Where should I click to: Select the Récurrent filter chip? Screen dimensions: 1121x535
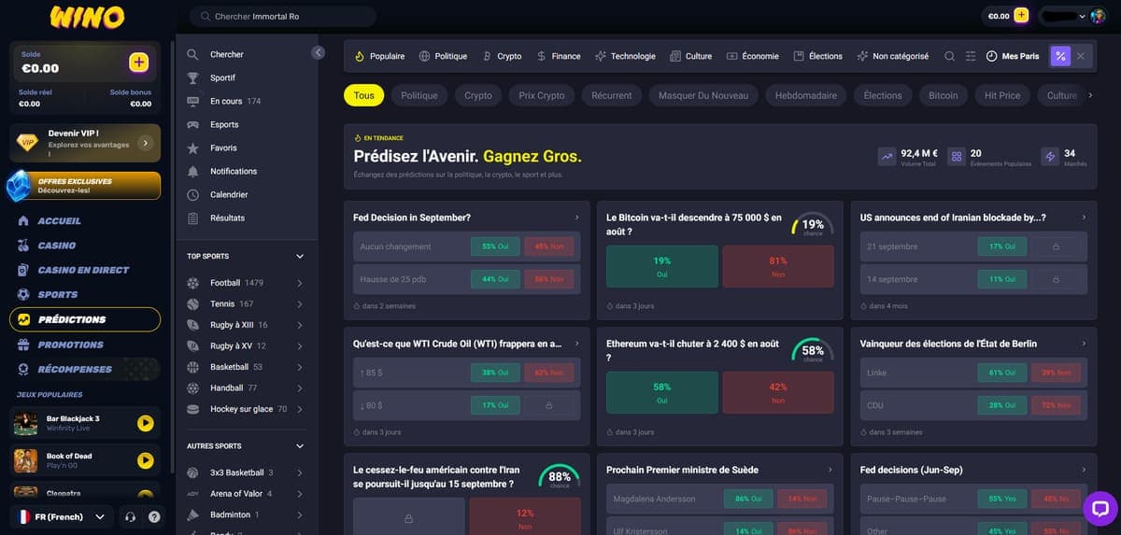(612, 95)
